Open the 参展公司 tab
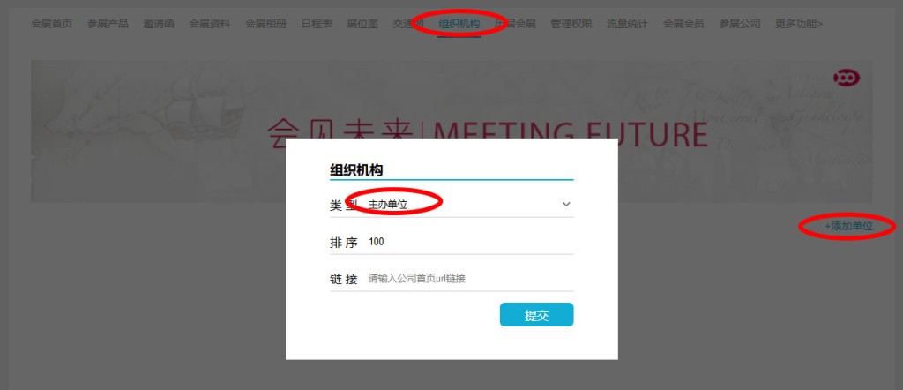Screen dimensions: 903x390 tap(740, 24)
